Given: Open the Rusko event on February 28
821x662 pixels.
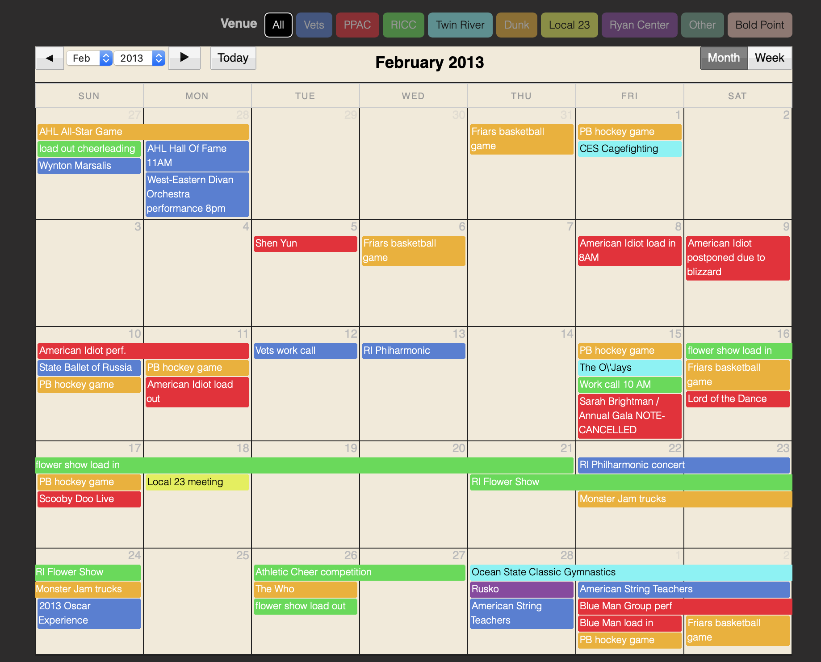Looking at the screenshot, I should 521,589.
